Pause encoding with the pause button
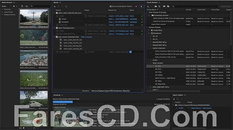233x130 pixels. (141, 6)
